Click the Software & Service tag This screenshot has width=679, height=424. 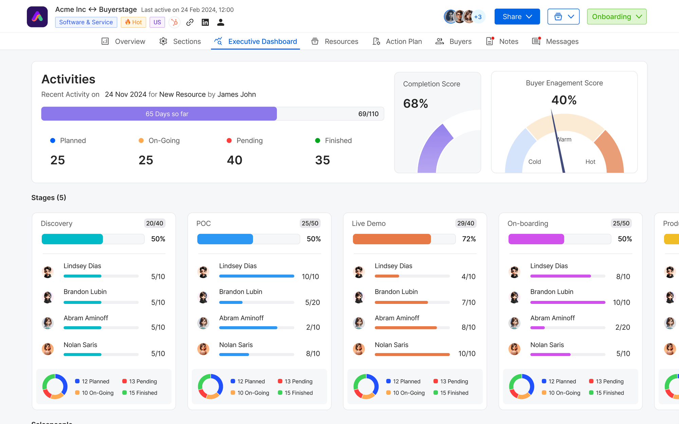pos(86,22)
